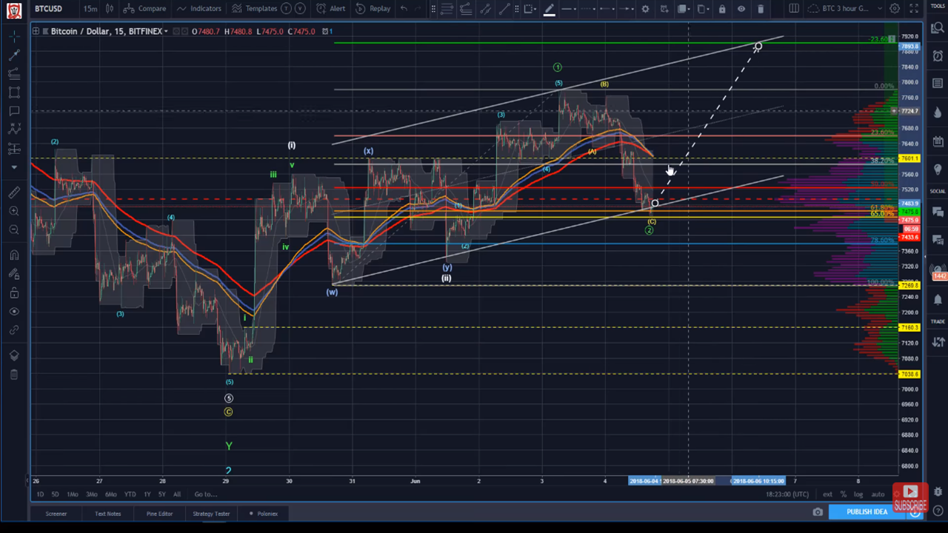Toggle log scale
The image size is (948, 533).
858,495
